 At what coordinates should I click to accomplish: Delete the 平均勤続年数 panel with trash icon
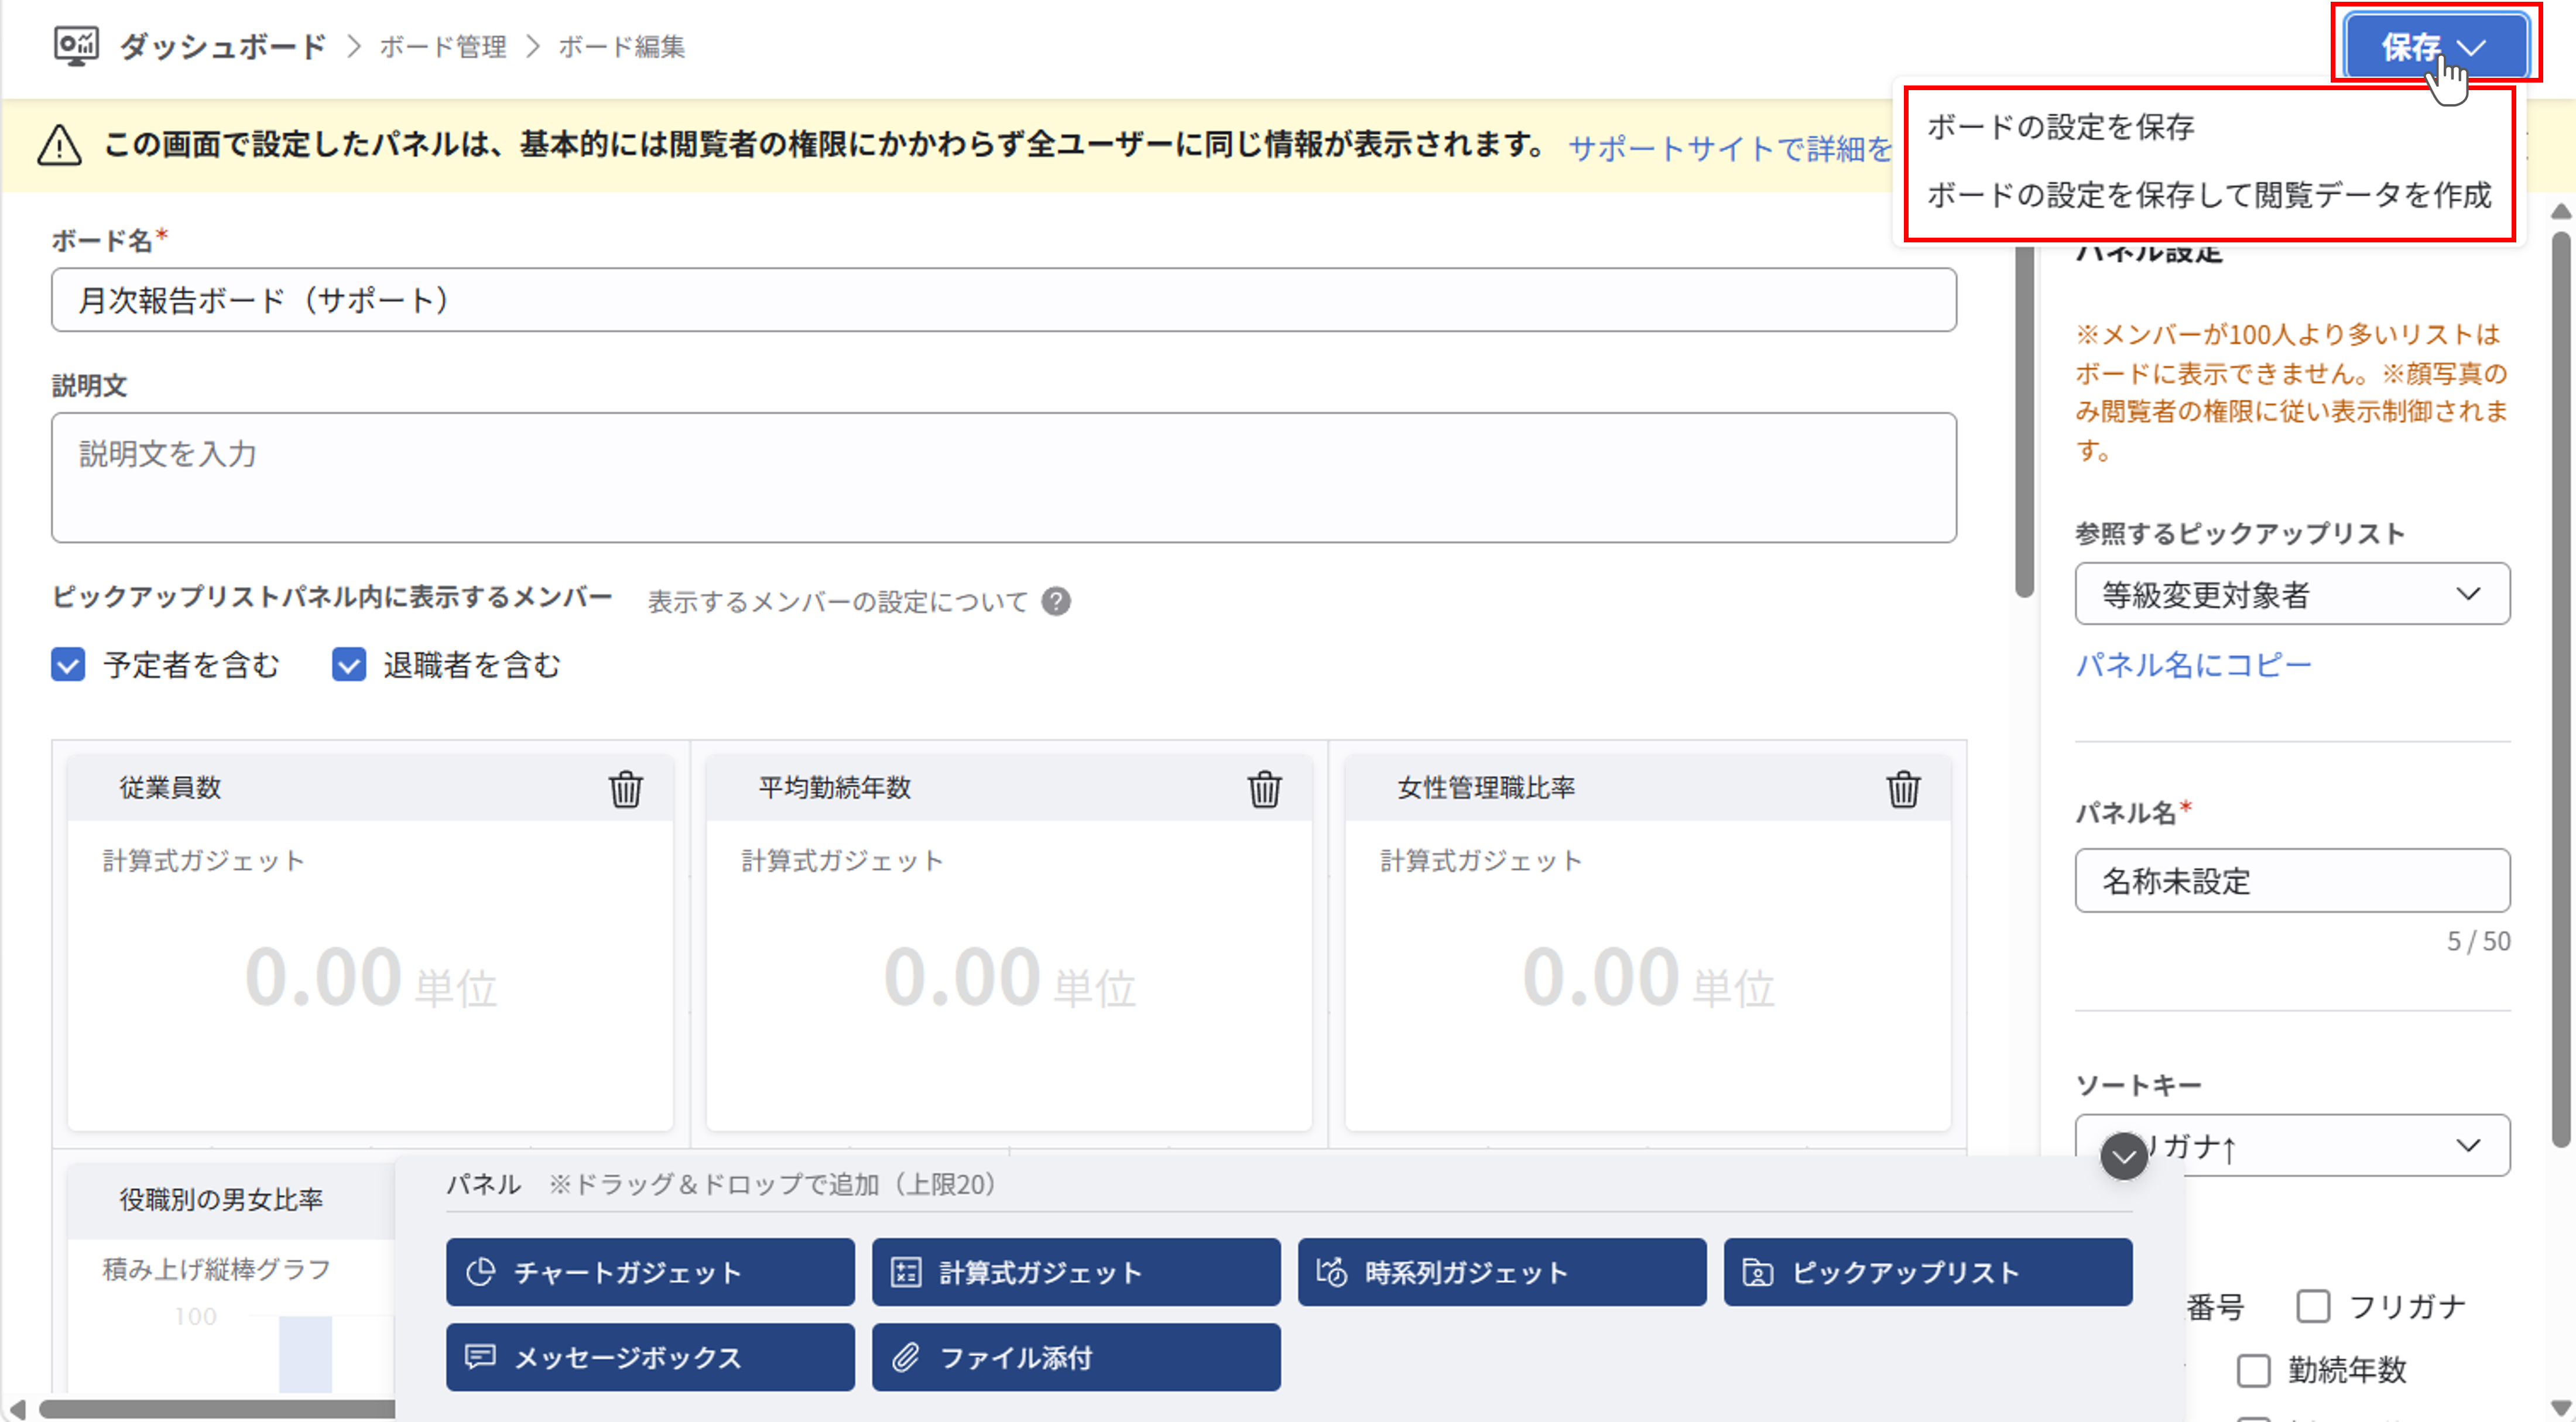(1264, 789)
